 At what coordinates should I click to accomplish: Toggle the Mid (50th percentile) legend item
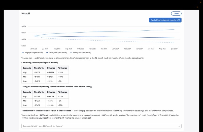pyautogui.click(x=57, y=52)
